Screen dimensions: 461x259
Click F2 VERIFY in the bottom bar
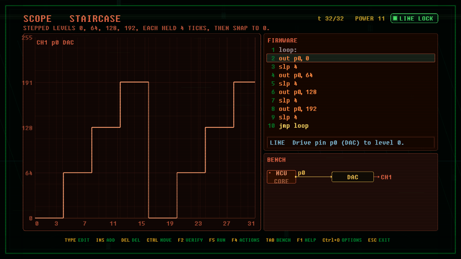tap(190, 240)
